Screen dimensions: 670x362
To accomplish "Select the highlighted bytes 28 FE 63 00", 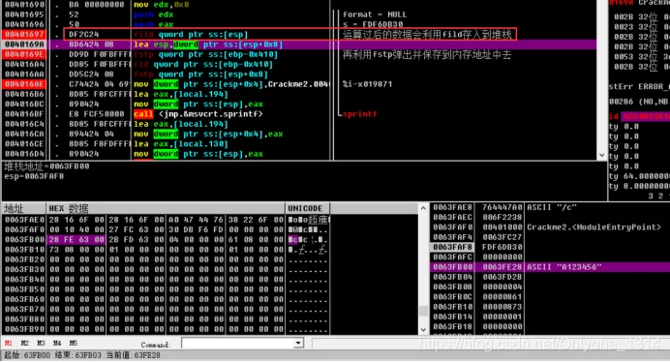I will [x=76, y=240].
